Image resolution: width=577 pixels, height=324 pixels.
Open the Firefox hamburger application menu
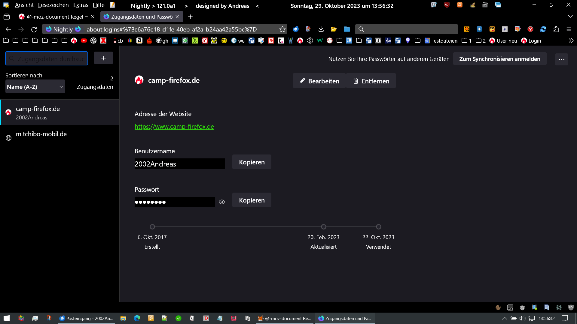(x=569, y=29)
